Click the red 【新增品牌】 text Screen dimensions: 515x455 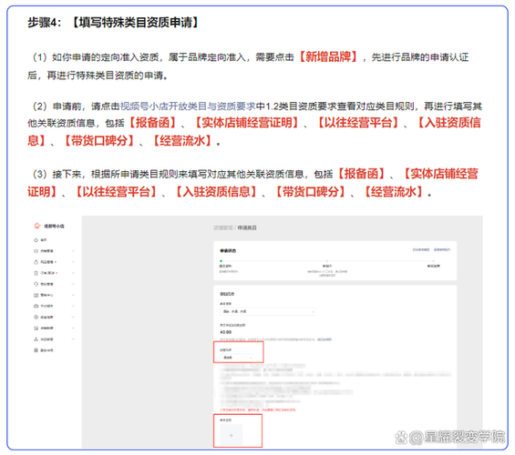(328, 57)
